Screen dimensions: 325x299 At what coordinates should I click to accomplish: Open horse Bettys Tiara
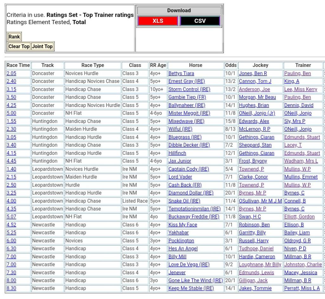(x=181, y=73)
